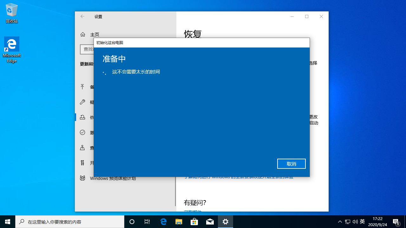Click the 有疑问? heading
The height and width of the screenshot is (228, 406).
pos(195,203)
